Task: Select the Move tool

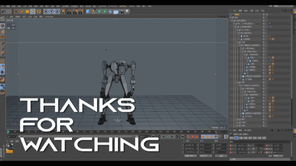Action: click(x=22, y=11)
